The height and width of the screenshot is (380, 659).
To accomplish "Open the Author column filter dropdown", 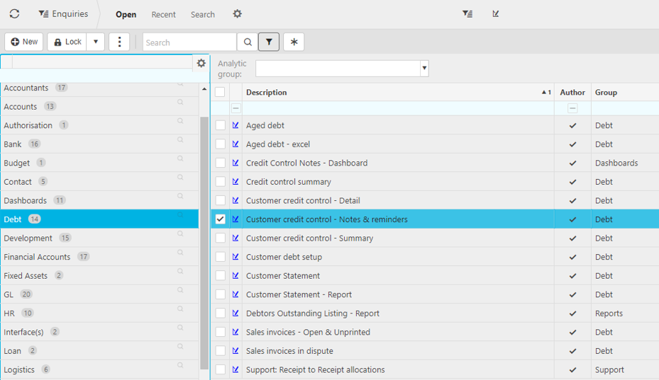I will pyautogui.click(x=572, y=108).
